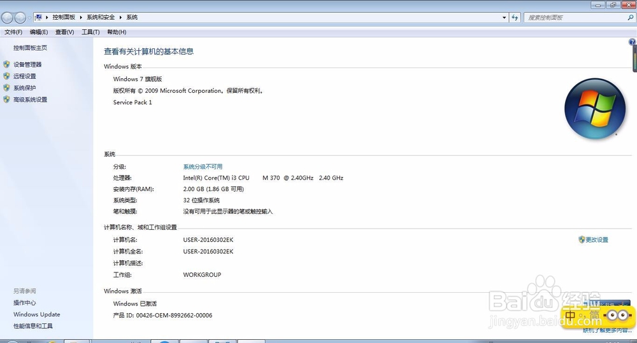Open 远程设置 link
Viewport: 637px width, 343px height.
pos(25,76)
